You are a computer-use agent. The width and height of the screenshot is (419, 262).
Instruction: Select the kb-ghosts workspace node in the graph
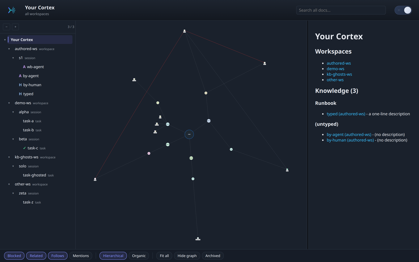191,158
